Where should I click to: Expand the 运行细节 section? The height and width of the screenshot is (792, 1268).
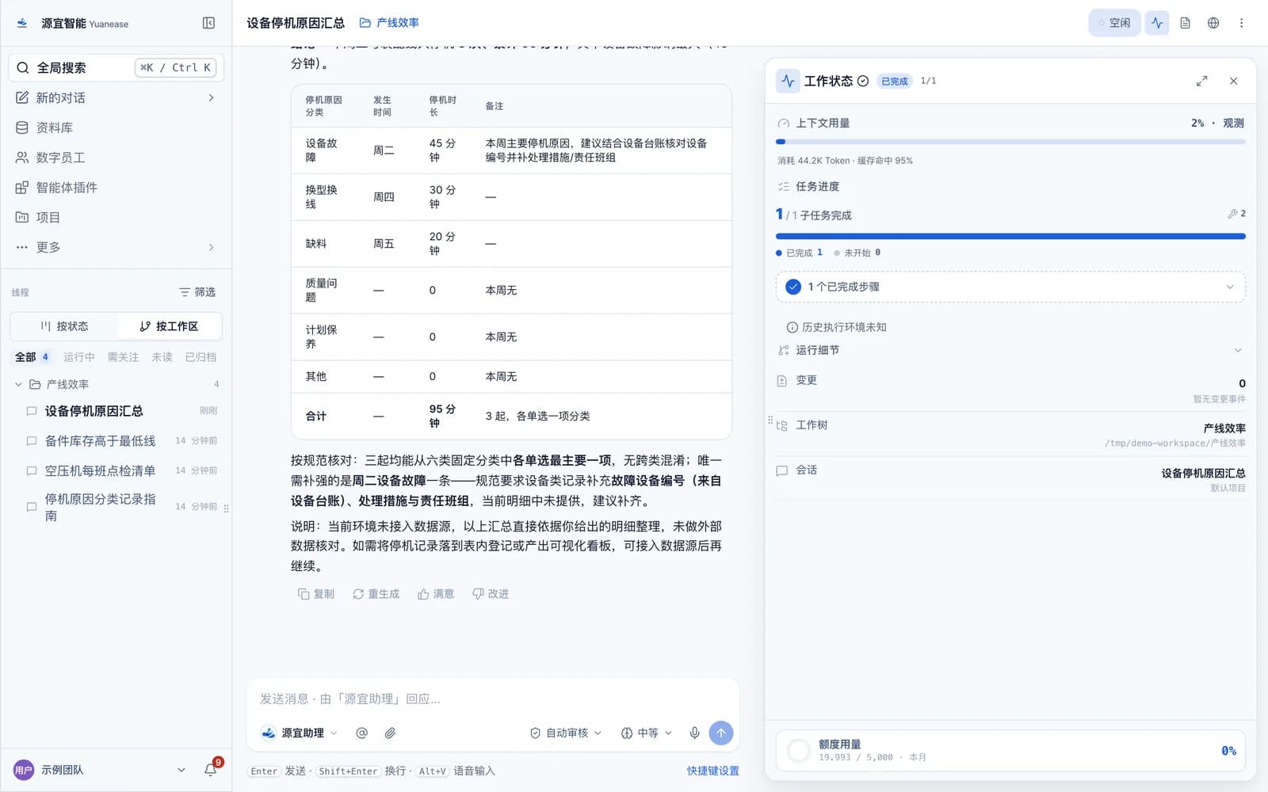(x=1010, y=350)
